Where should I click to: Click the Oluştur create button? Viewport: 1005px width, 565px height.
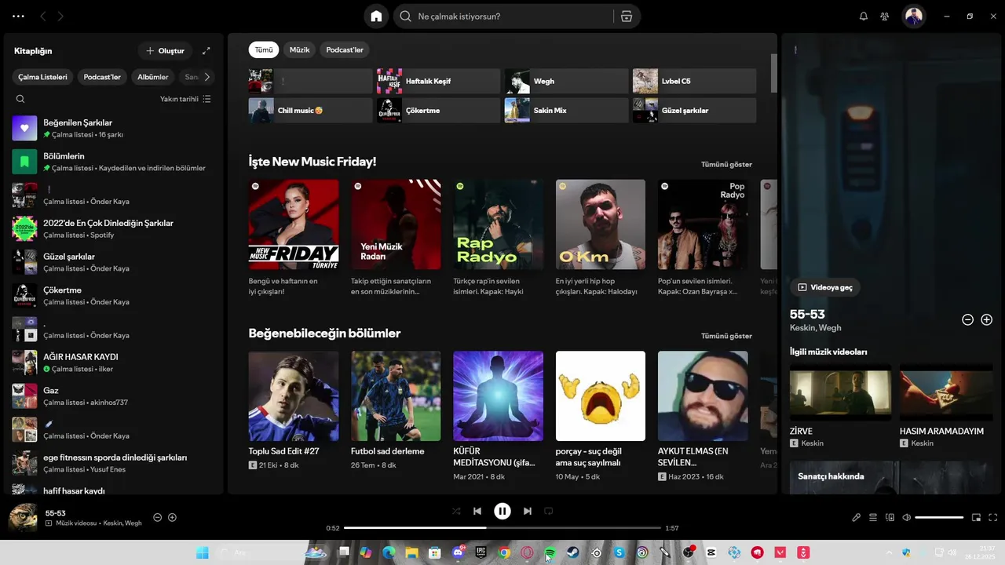coord(165,50)
